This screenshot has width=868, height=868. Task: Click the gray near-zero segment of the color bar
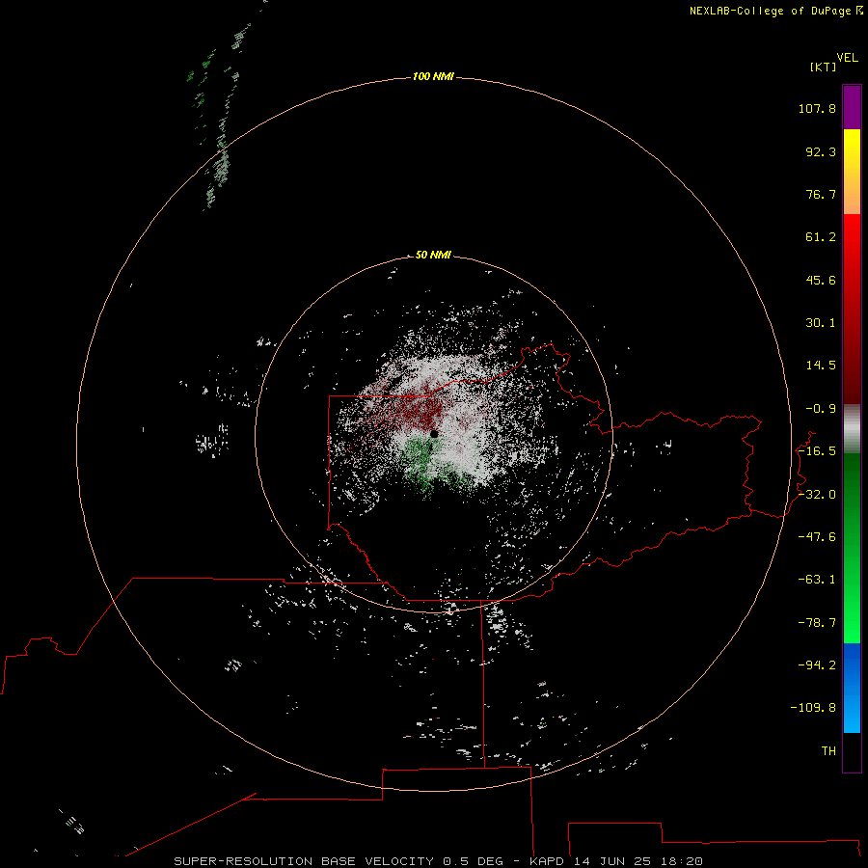(x=852, y=429)
